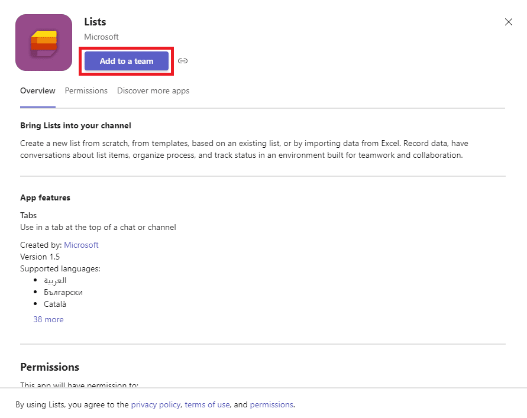The width and height of the screenshot is (527, 418).
Task: Open the privacy policy link
Action: 156,404
